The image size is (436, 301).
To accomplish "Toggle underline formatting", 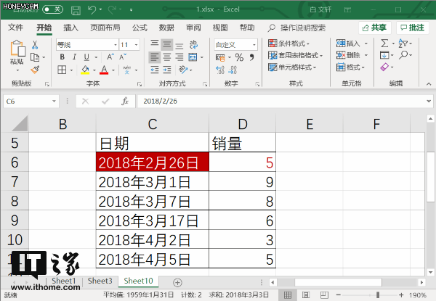I will pyautogui.click(x=86, y=57).
